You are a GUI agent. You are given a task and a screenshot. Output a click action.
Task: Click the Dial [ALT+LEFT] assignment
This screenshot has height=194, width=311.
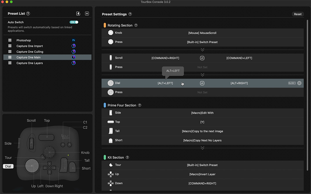point(165,83)
